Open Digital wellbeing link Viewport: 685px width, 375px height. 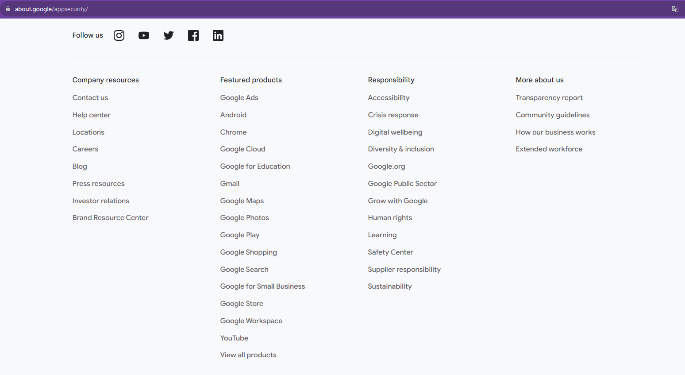[395, 132]
